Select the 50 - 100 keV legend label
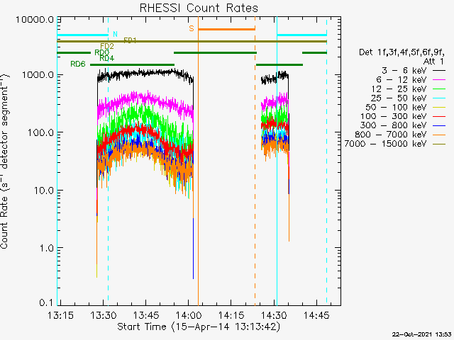This screenshot has width=454, height=340. (396, 107)
